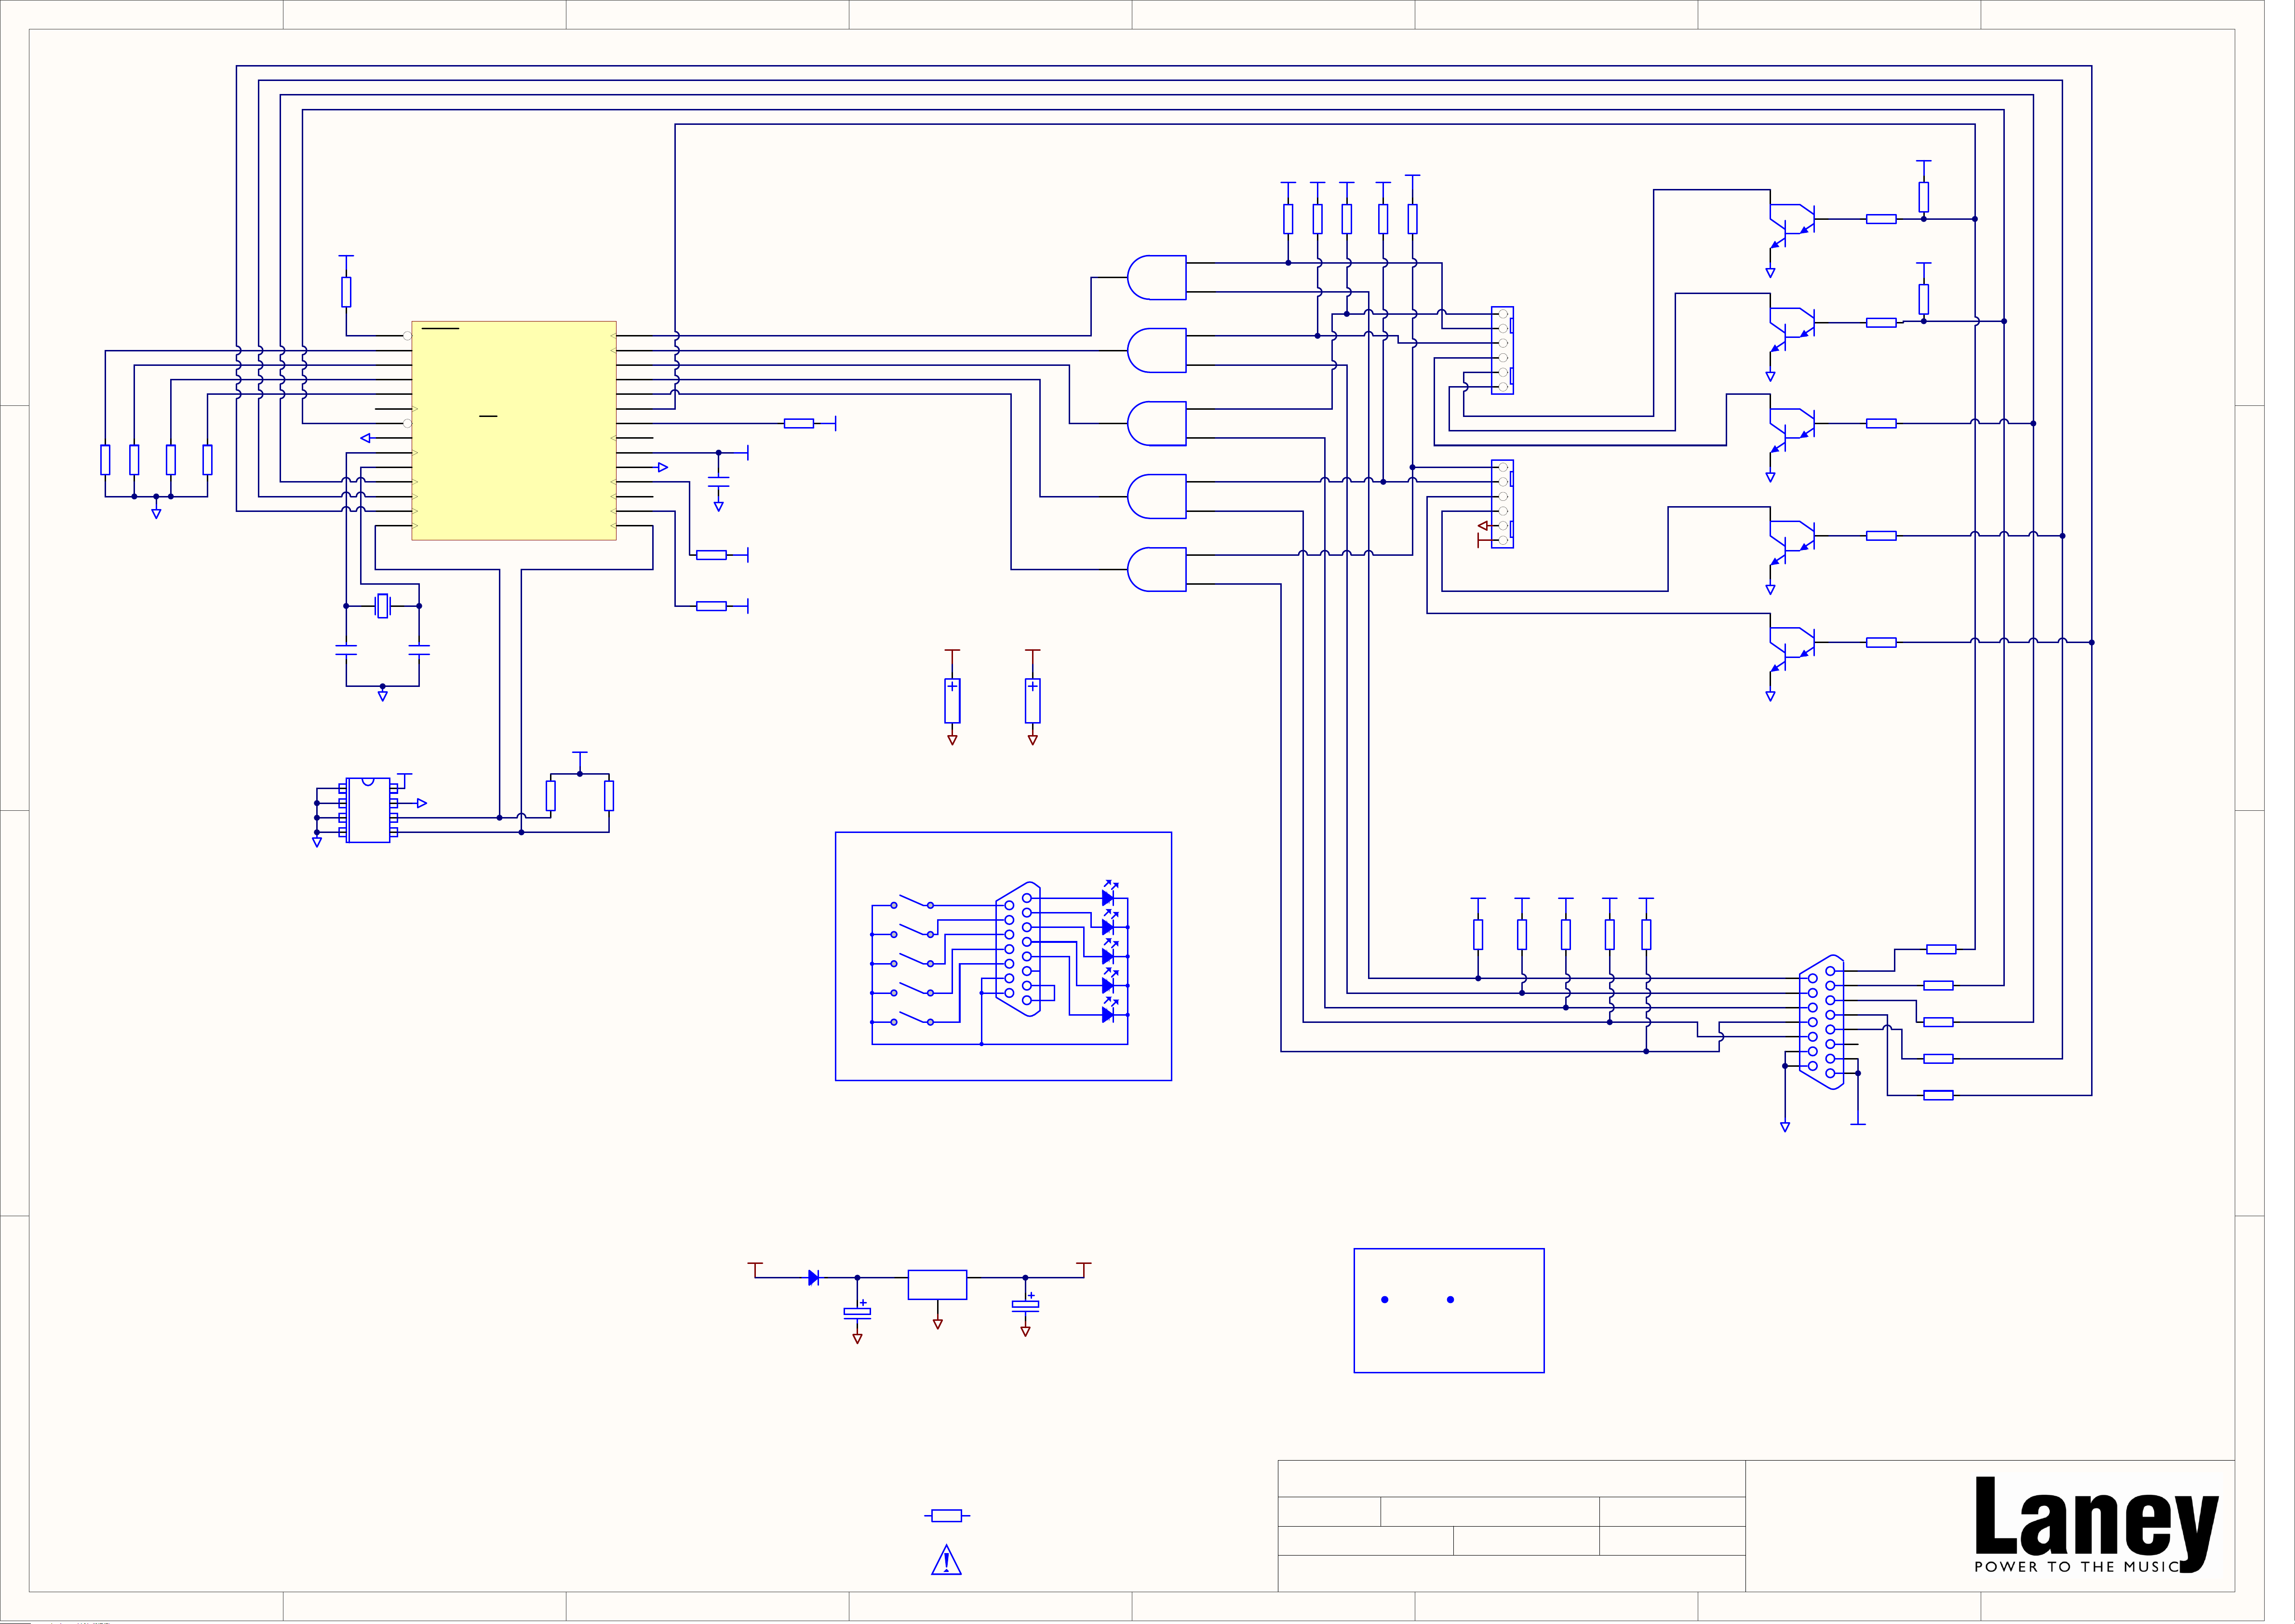Click the bottom switch in the footswitch box
Screen dimensions: 2295x1624
click(x=912, y=1019)
